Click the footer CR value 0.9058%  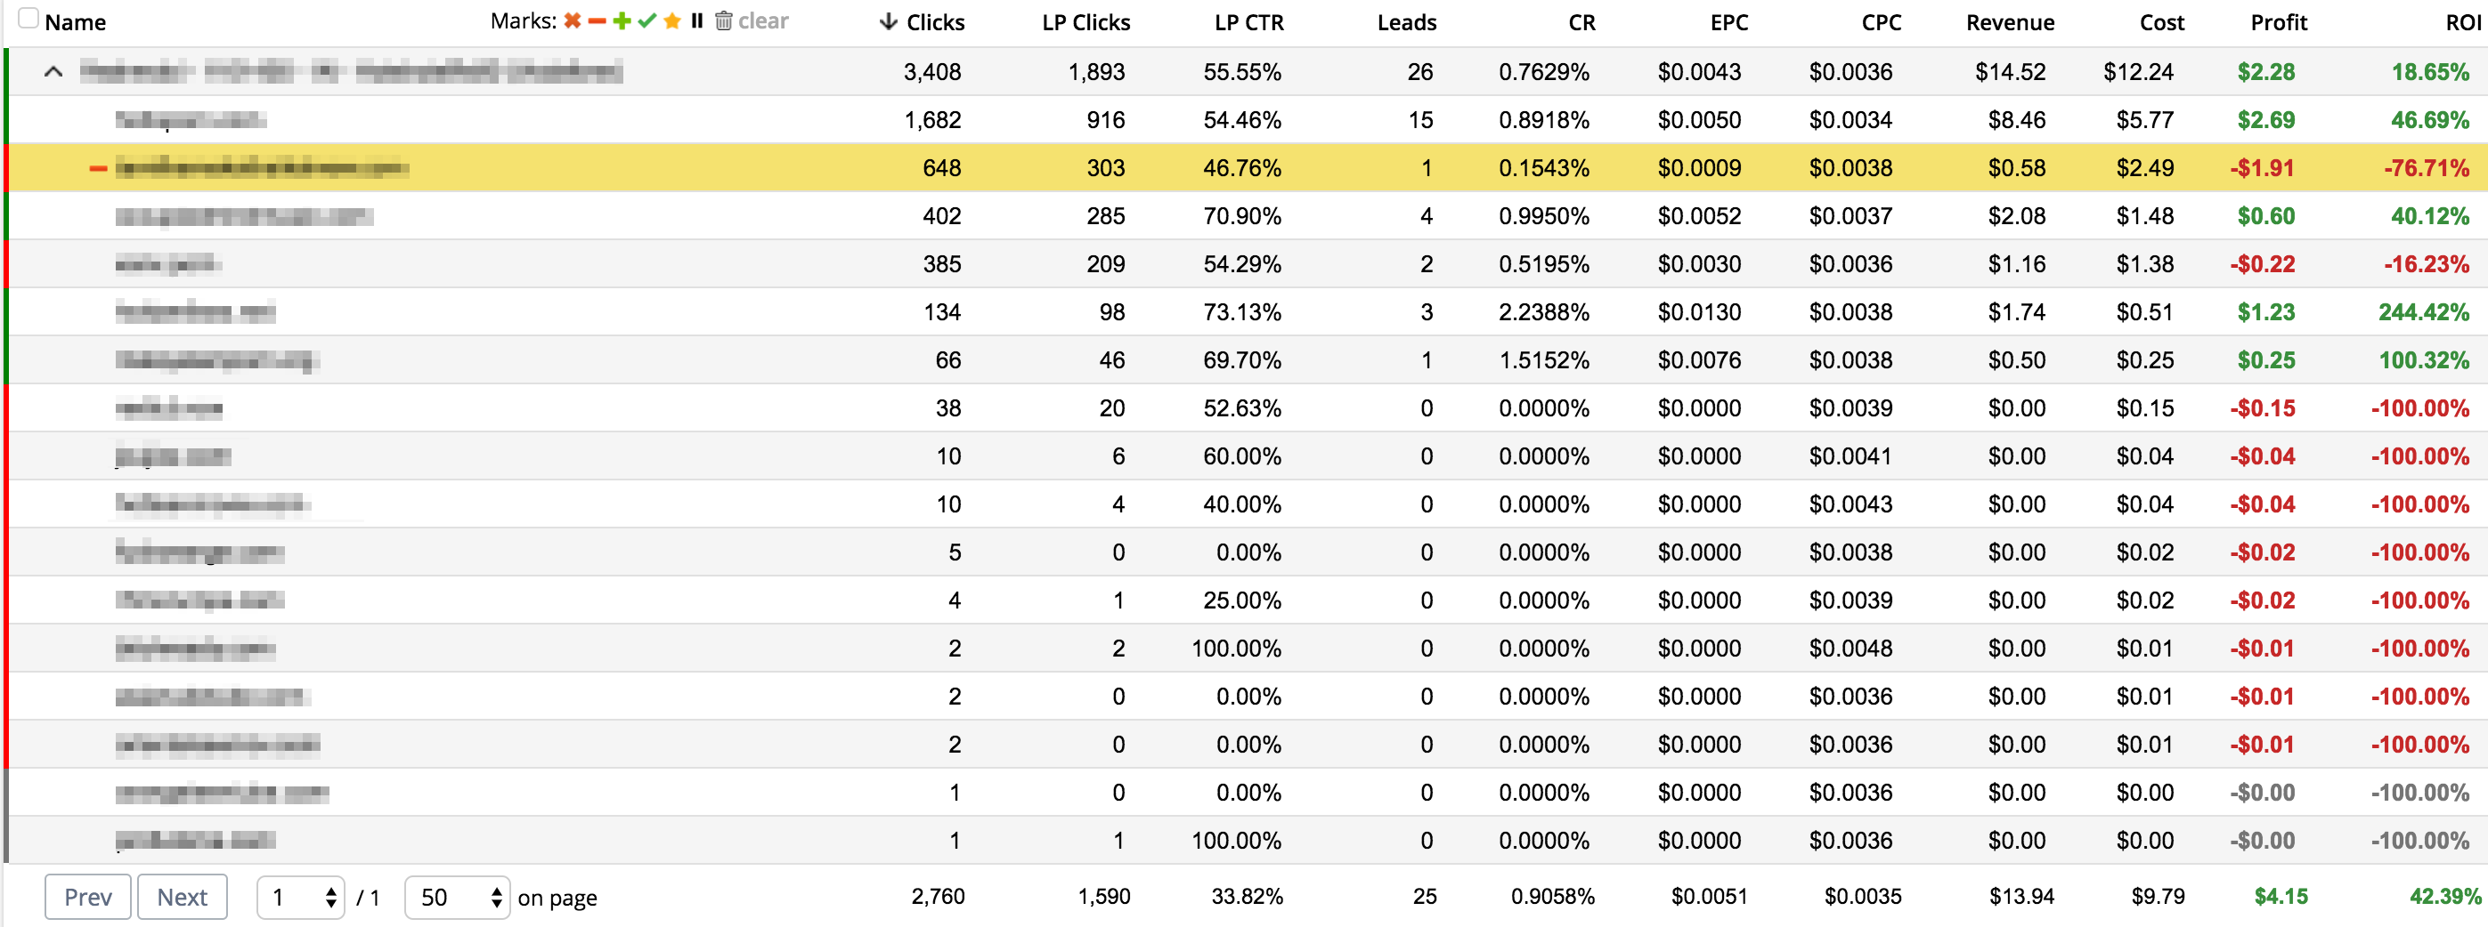[x=1552, y=897]
